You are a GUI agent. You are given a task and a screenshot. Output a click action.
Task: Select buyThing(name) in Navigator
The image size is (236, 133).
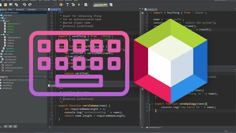10,80
